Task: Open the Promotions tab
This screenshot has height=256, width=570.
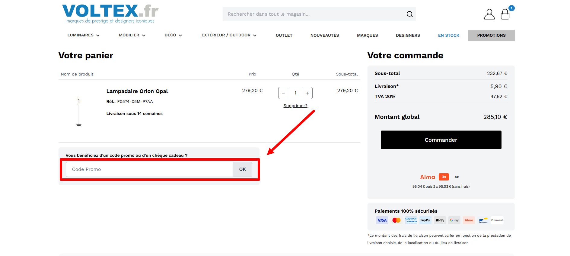Action: click(491, 35)
